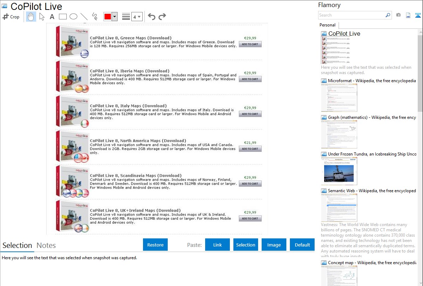The width and height of the screenshot is (423, 286).
Task: Click Semantic Web - Wikipedia title
Action: pos(372,191)
